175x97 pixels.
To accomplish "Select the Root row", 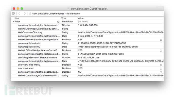I will [x=87, y=22].
